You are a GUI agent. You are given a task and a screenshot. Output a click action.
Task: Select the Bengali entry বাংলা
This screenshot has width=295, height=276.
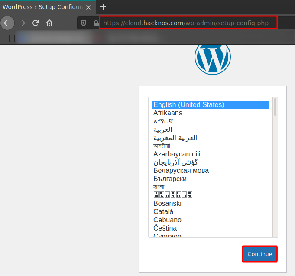pos(211,187)
